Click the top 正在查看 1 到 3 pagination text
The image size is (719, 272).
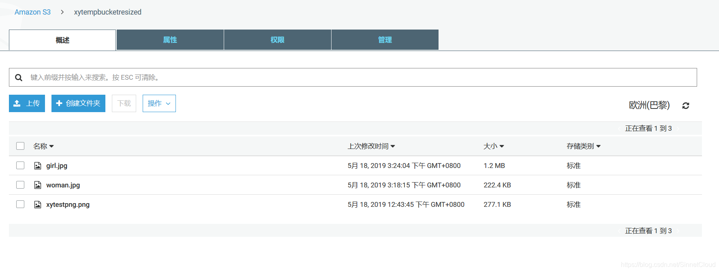(648, 128)
